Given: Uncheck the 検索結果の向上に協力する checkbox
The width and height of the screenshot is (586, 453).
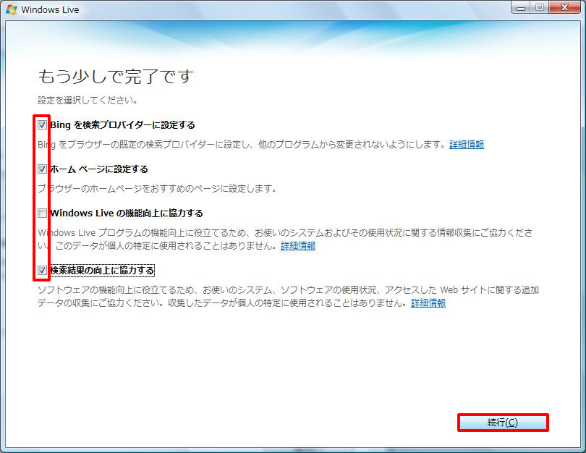Looking at the screenshot, I should click(42, 270).
